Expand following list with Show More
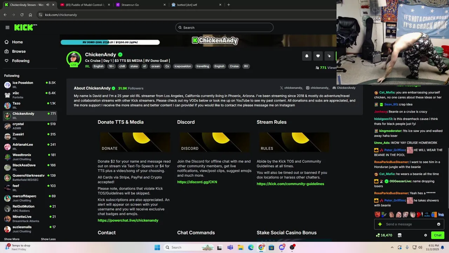Screen dimensions: 449x253 point(12,239)
